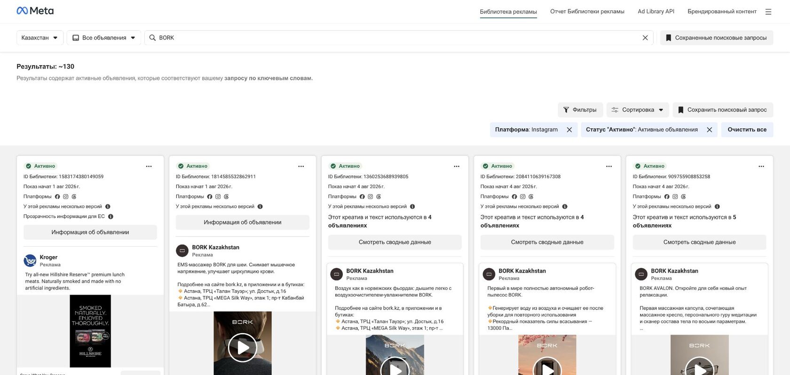790x375 pixels.
Task: View Смотреть сводные данные for ad 2084110639167308
Action: coord(547,242)
